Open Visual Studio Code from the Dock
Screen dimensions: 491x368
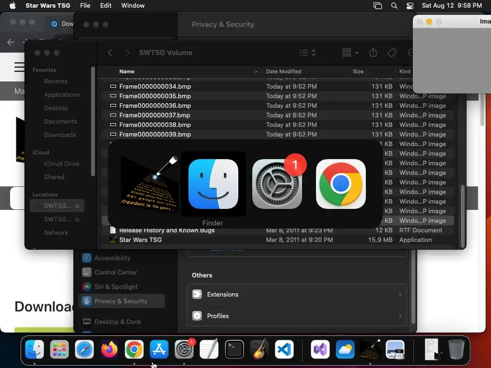[284, 349]
